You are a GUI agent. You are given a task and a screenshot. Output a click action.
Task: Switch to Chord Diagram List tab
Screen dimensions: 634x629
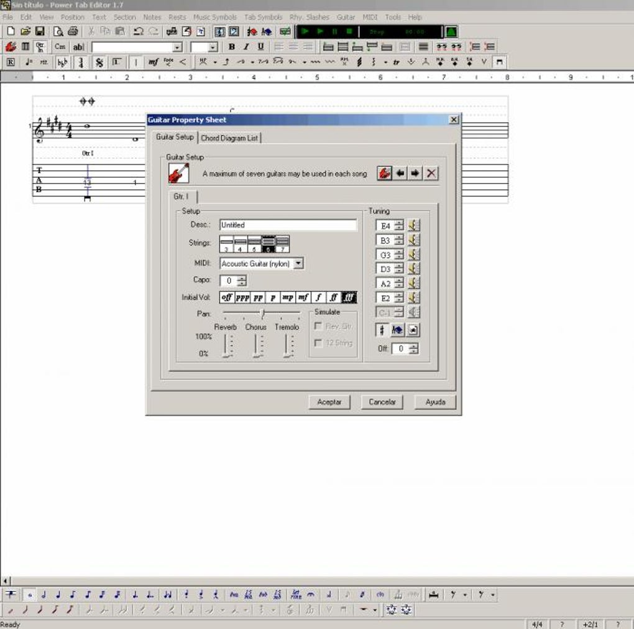coord(229,138)
